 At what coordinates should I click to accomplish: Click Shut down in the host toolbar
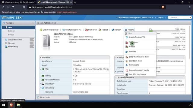91,30
